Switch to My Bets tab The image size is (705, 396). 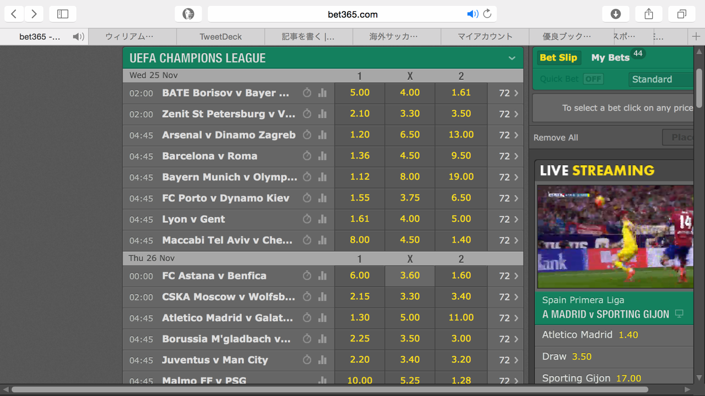point(610,57)
